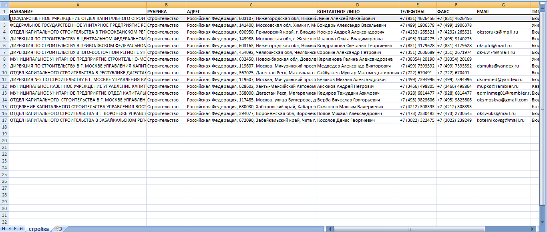This screenshot has width=547, height=232.
Task: Click email oksv-uks@mail.ru cell
Action: click(503, 113)
